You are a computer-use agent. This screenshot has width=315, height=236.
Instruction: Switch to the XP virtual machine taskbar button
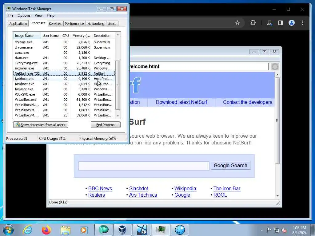[142, 230]
